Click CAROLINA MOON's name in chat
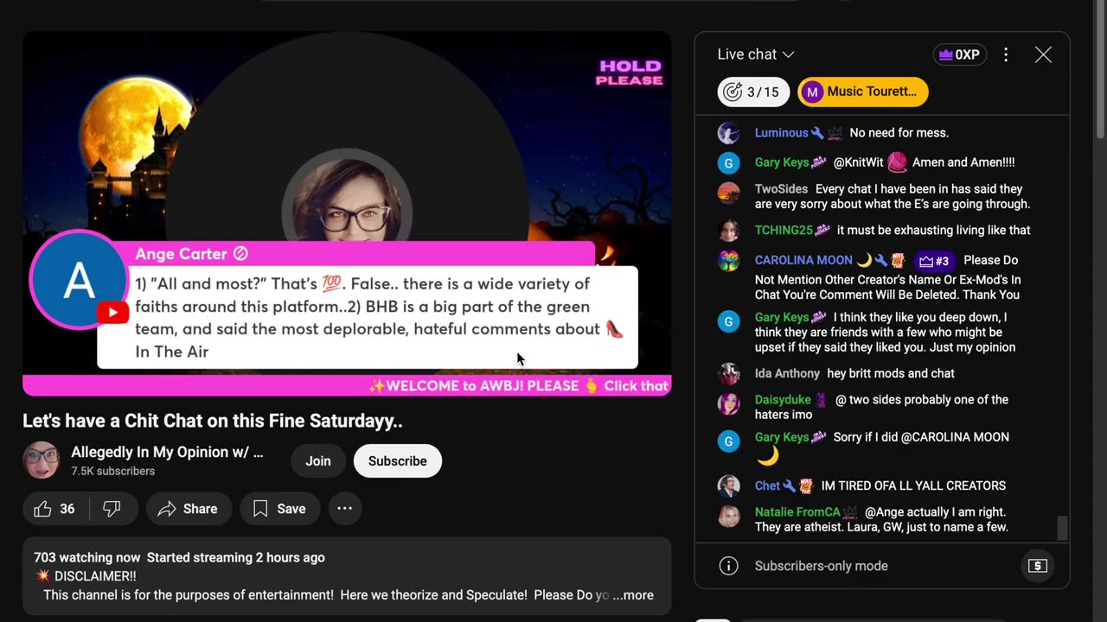1107x622 pixels. pos(803,260)
